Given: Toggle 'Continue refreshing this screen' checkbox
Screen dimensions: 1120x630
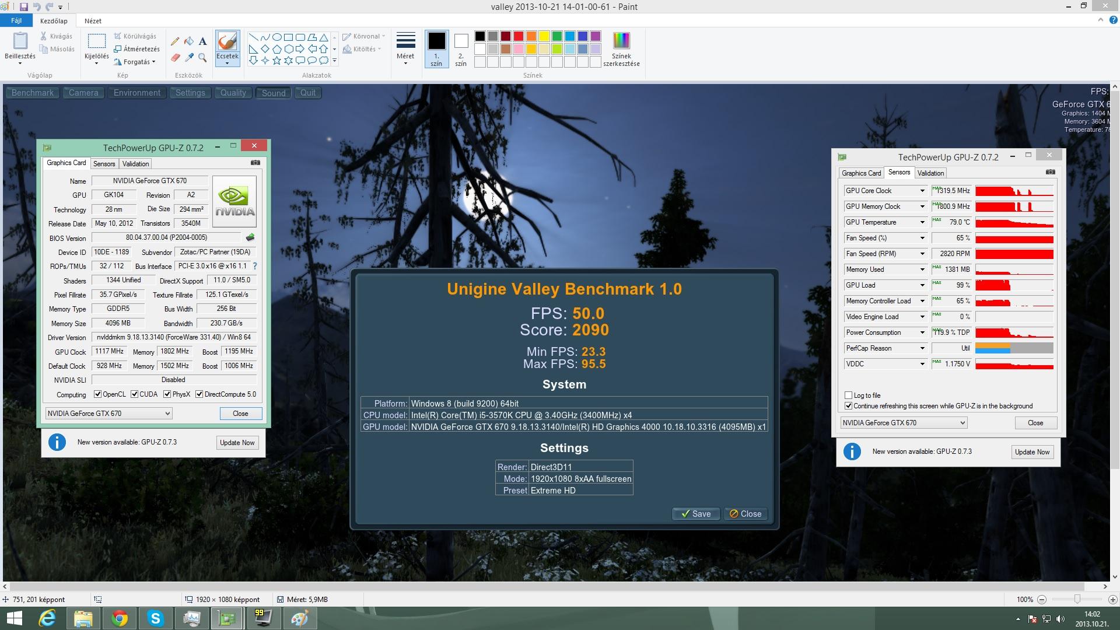Looking at the screenshot, I should tap(849, 406).
